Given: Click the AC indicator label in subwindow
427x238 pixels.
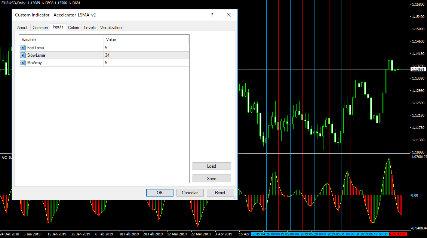Looking at the screenshot, I should pyautogui.click(x=6, y=158).
